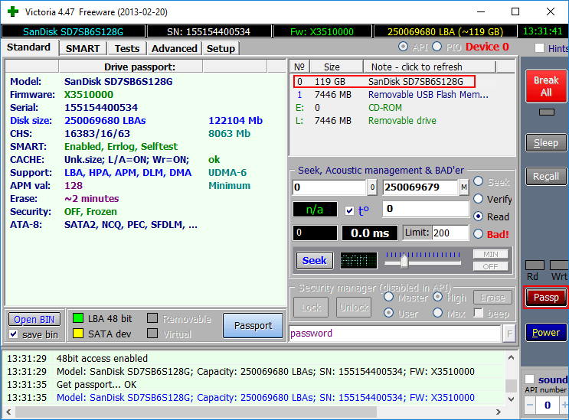Image resolution: width=569 pixels, height=420 pixels.
Task: Toggle the save bin checkbox
Action: pyautogui.click(x=14, y=334)
